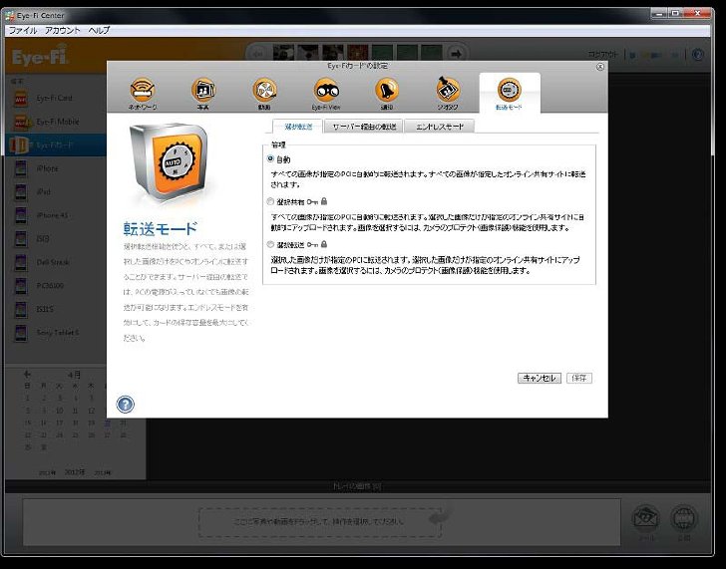Select the iPhone device in sidebar
The image size is (726, 569).
click(56, 168)
